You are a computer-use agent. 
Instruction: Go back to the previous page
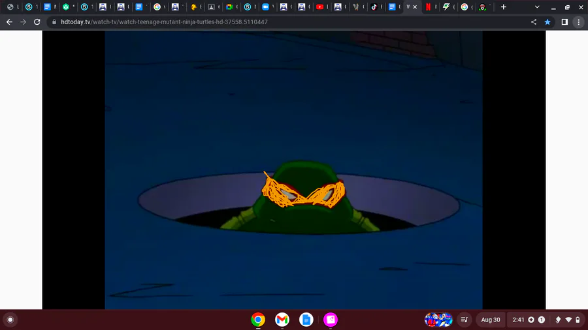pos(9,22)
